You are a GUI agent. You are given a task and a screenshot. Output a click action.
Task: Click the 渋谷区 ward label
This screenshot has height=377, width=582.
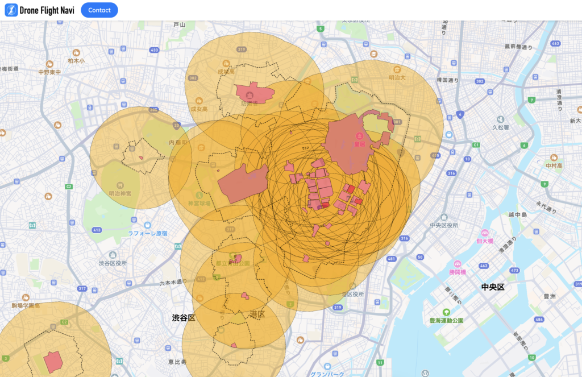click(184, 318)
